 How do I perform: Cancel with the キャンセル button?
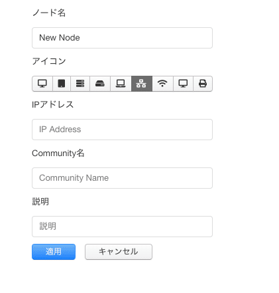pos(119,252)
